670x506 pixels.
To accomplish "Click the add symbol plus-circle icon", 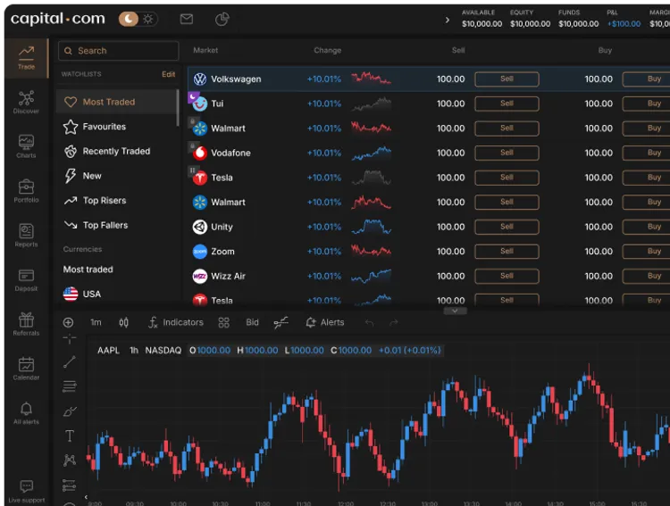I will (x=69, y=322).
